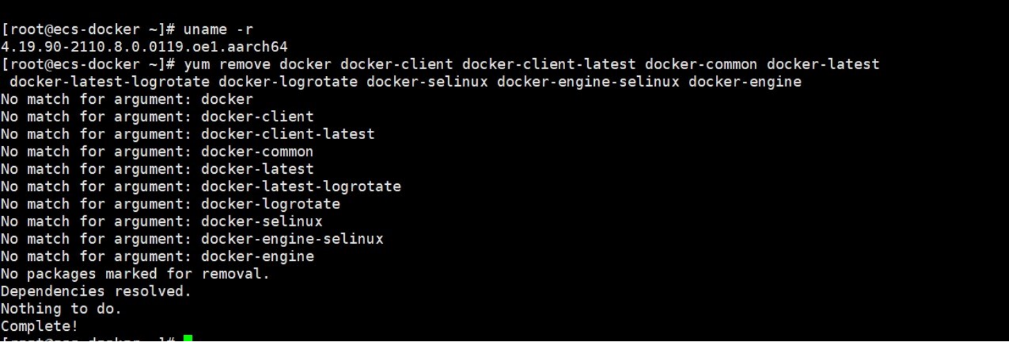Click the "Nothing to do." output line

click(61, 309)
